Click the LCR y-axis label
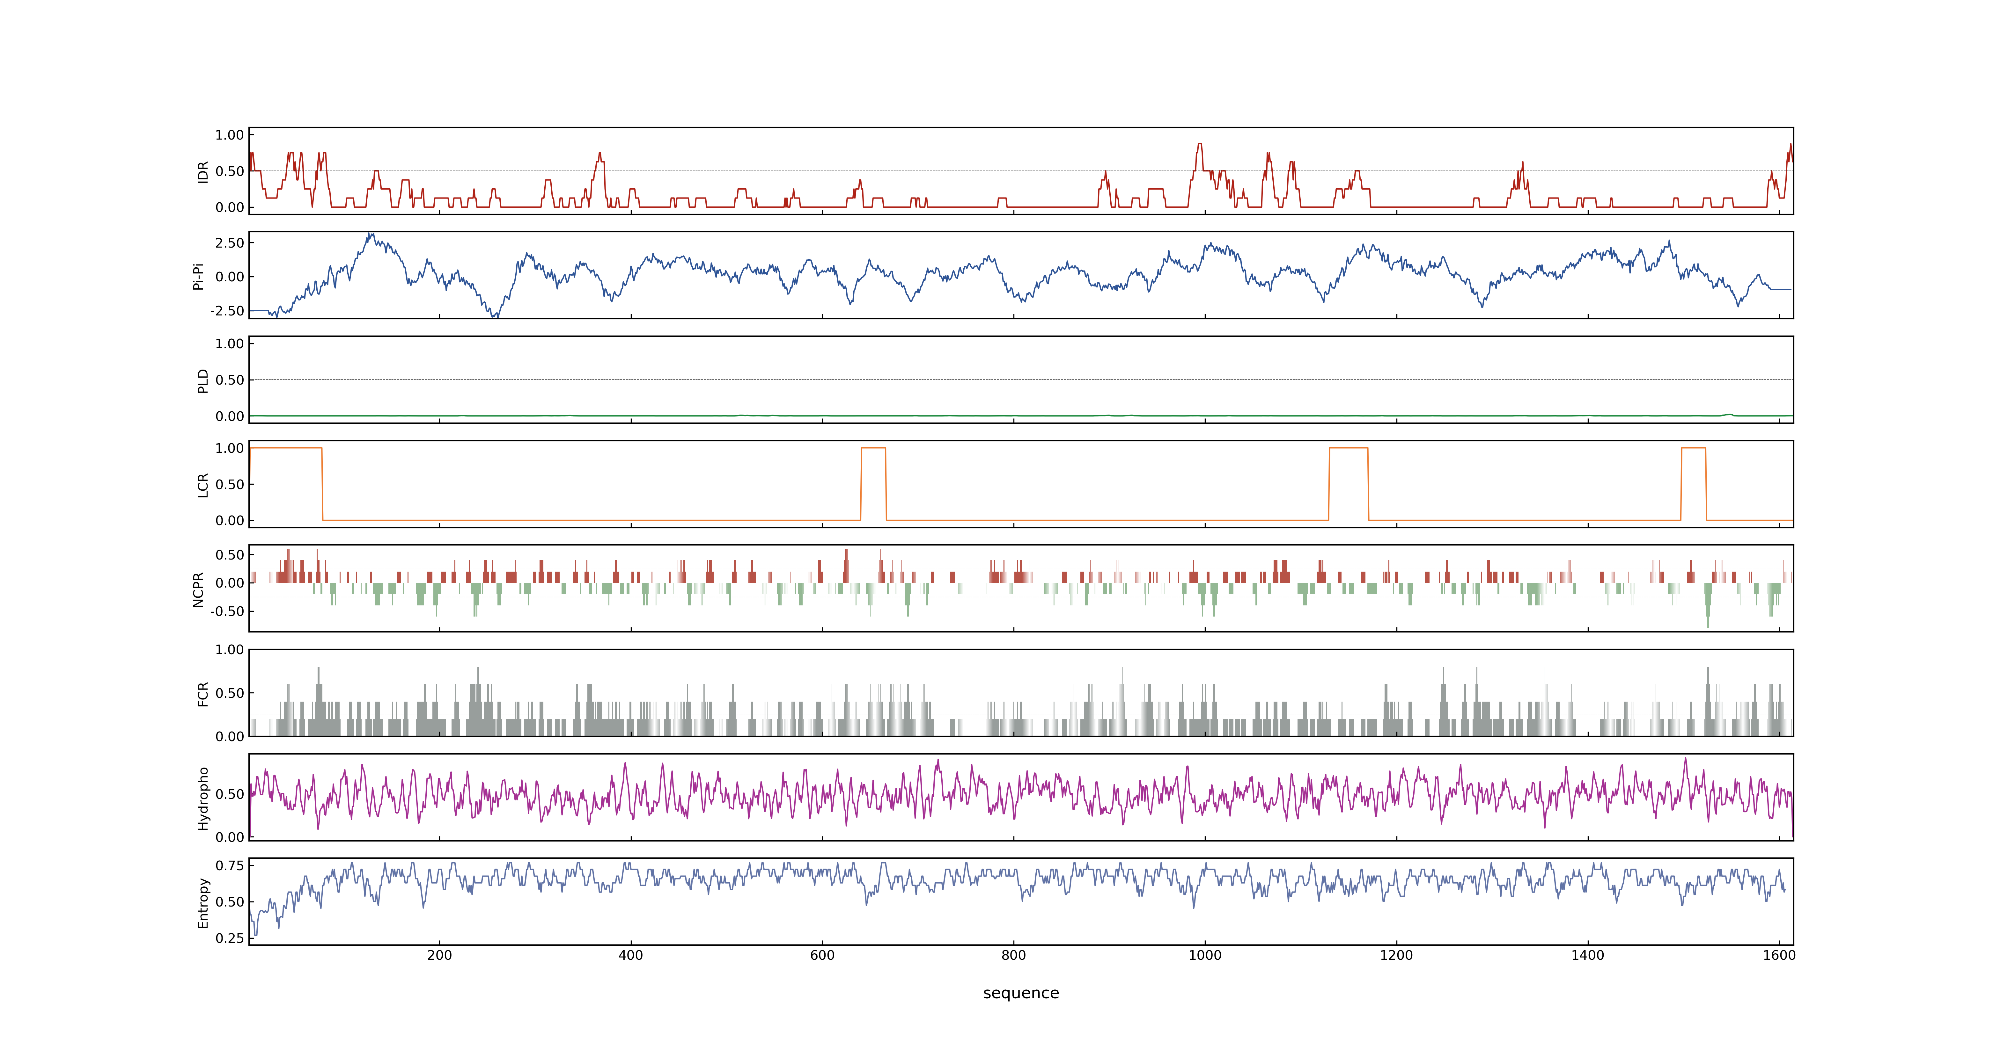1993x1062 pixels. pyautogui.click(x=203, y=485)
